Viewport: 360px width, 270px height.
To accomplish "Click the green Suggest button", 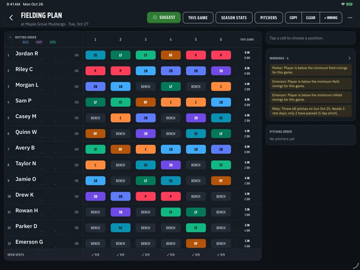I will pos(164,18).
